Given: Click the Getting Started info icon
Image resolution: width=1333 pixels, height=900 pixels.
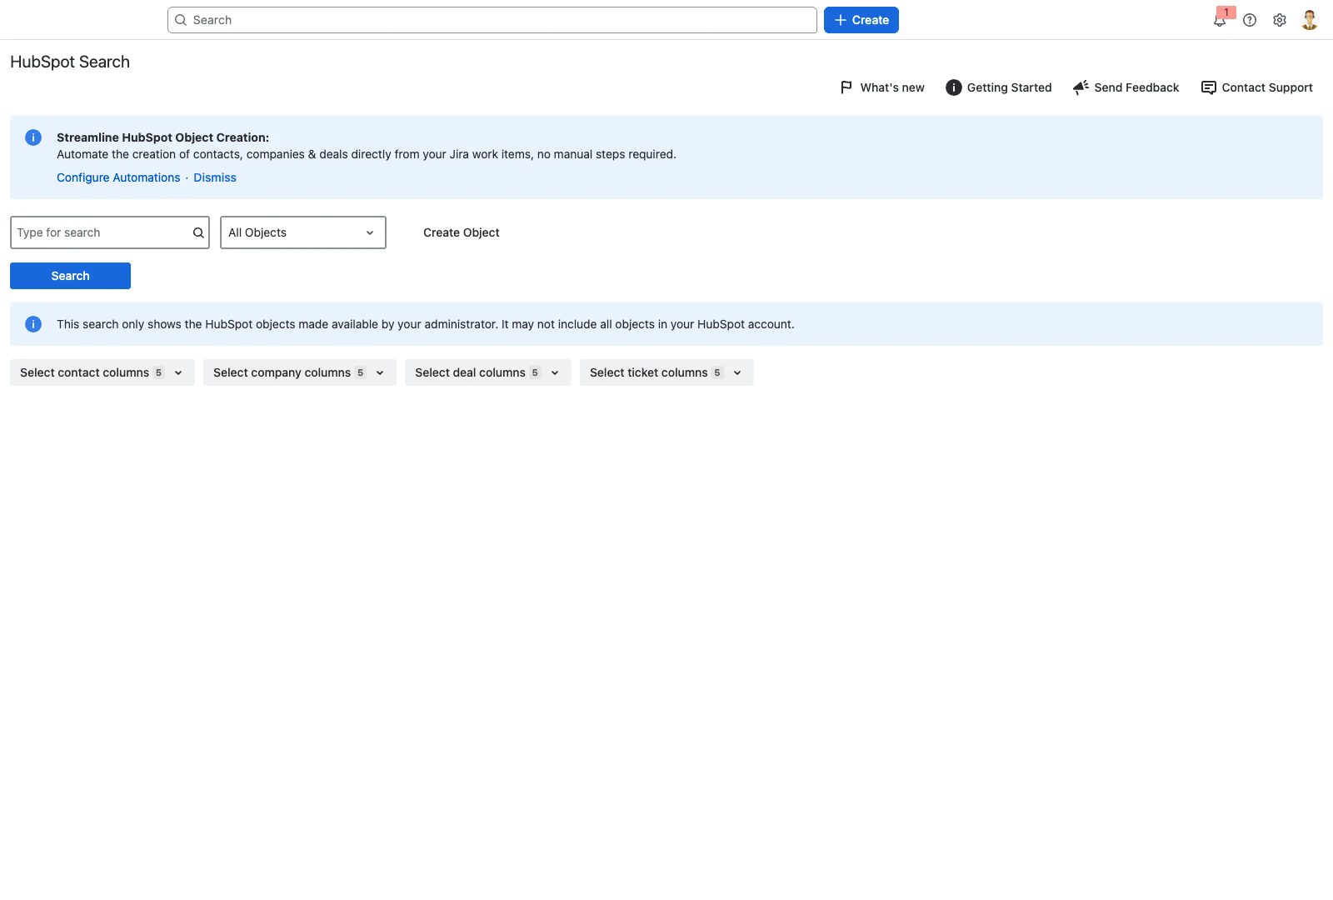Looking at the screenshot, I should tap(954, 87).
